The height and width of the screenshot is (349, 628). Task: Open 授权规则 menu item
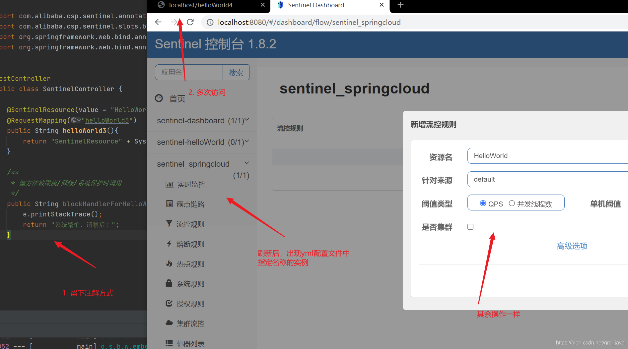tap(190, 304)
